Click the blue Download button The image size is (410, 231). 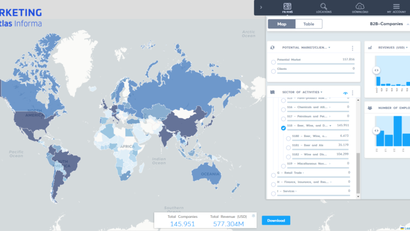276,220
